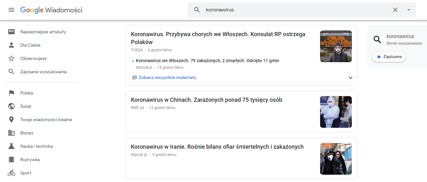Open article about Konsulat RP ostrzega Polaków
Screen dimensions: 427x182
coord(218,38)
